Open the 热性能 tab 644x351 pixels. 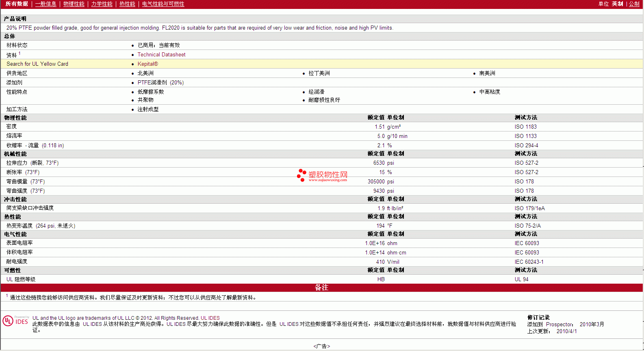click(x=127, y=4)
